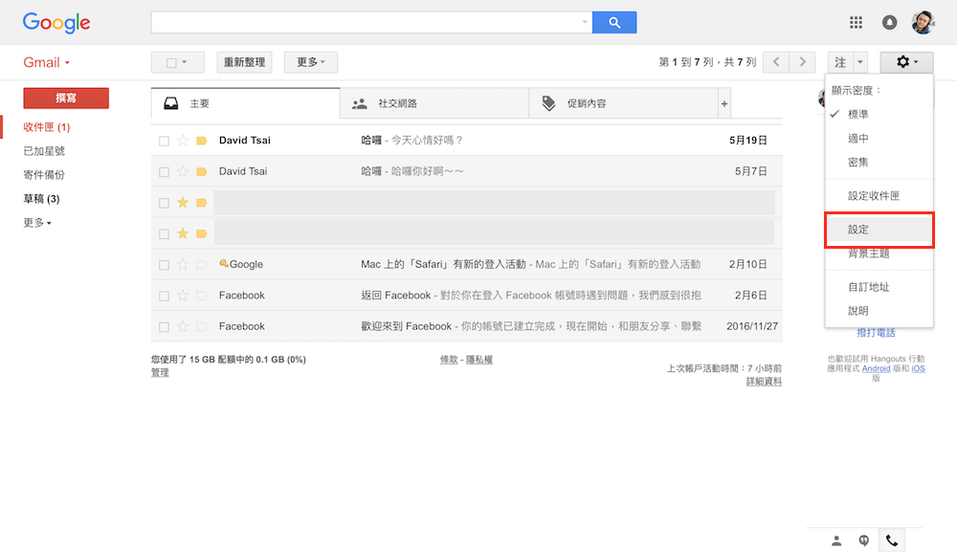The image size is (957, 552).
Task: Click the settings gear icon
Action: click(905, 62)
